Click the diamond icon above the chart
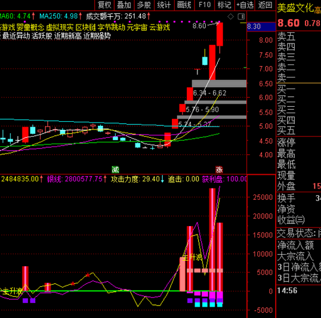The image size is (321, 318). [230, 17]
